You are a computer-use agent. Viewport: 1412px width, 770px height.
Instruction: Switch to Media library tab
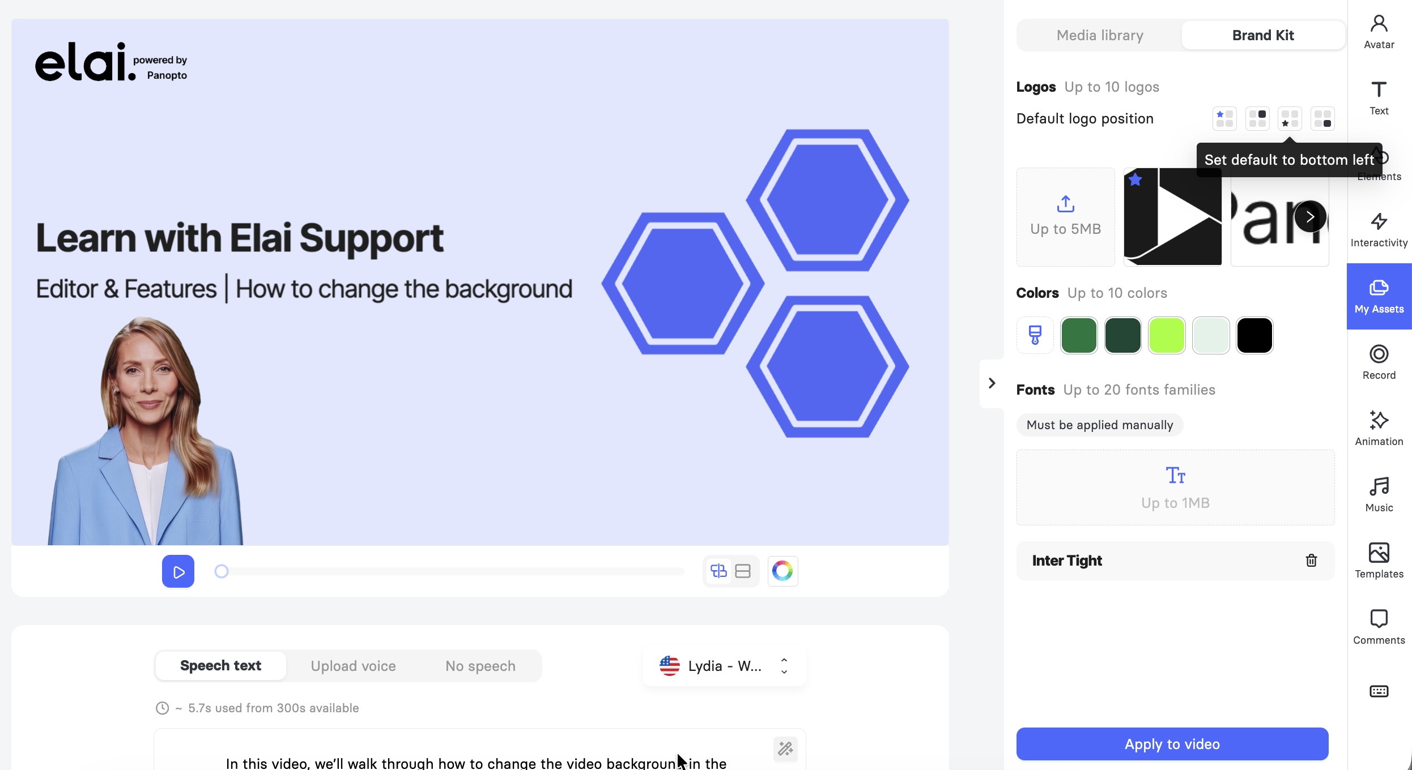(x=1100, y=35)
